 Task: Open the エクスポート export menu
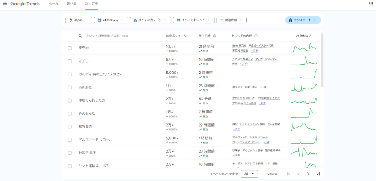coord(303,20)
